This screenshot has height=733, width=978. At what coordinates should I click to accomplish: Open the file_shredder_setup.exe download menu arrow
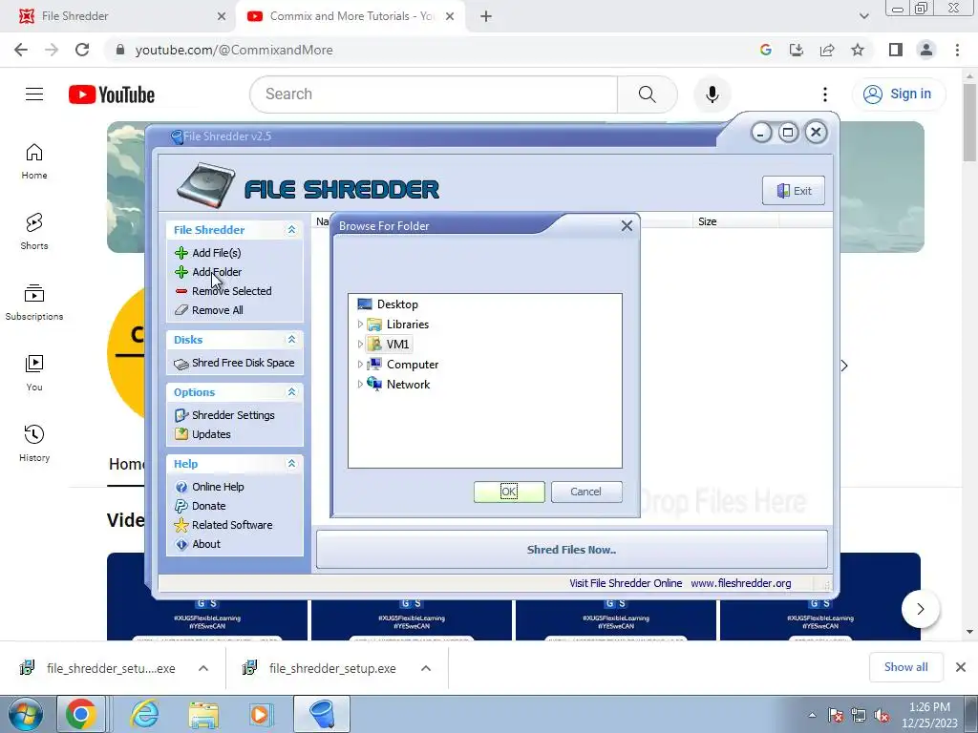click(426, 668)
